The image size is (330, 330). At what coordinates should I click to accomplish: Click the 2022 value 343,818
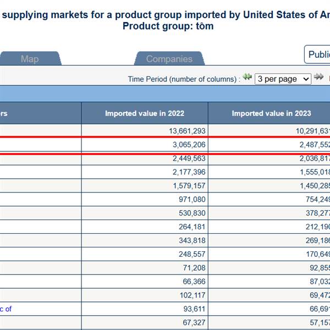click(192, 240)
